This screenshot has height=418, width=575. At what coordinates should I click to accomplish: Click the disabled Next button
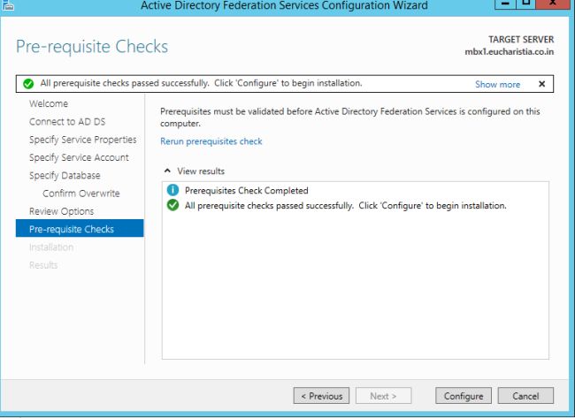pos(383,396)
